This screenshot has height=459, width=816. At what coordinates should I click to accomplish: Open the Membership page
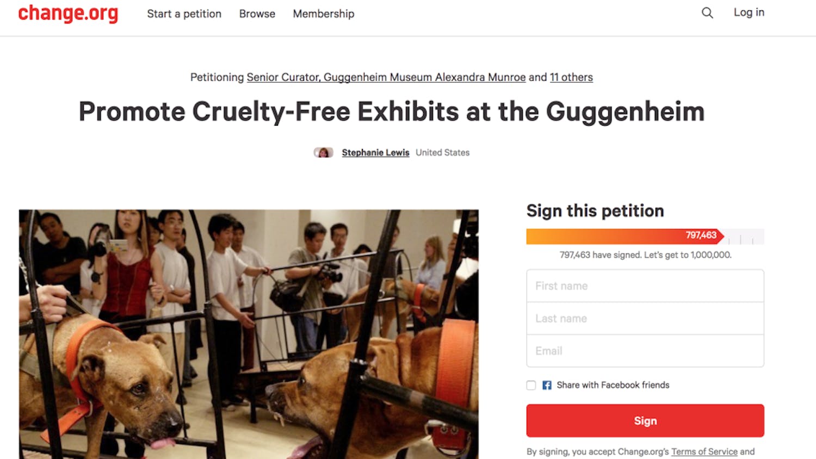click(x=324, y=14)
